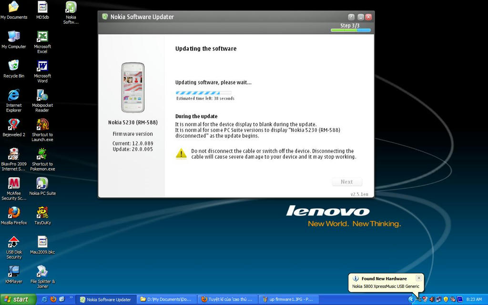Open the File Splitter & Joiner shortcut
Screen dimensions: 488x305
42,277
